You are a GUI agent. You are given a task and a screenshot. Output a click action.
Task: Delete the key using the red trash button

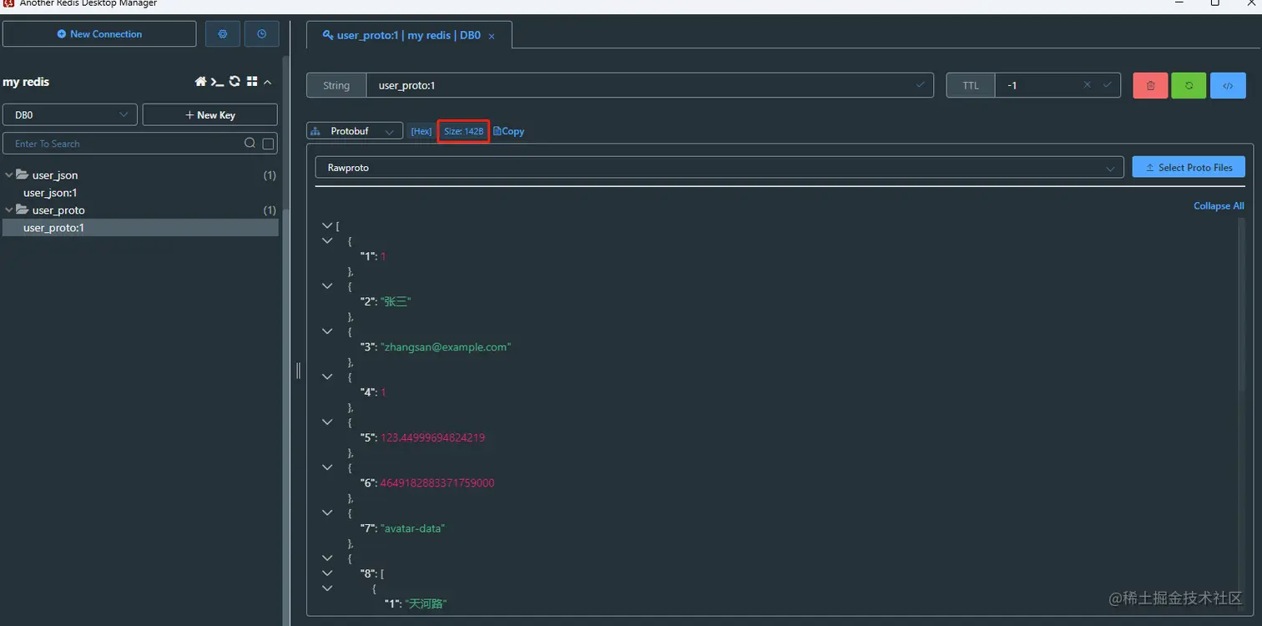pyautogui.click(x=1149, y=84)
